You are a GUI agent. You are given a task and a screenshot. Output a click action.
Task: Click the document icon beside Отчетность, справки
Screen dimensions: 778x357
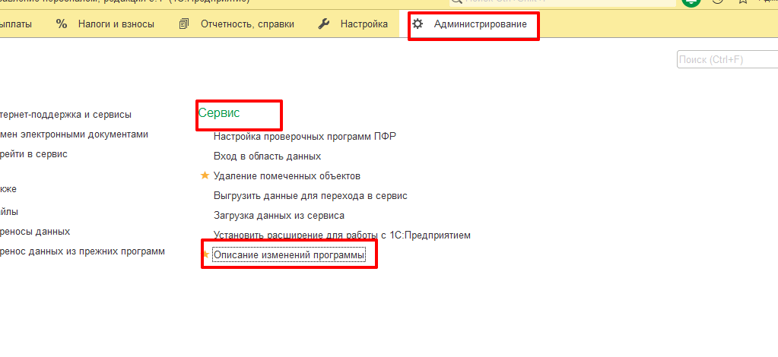(184, 24)
